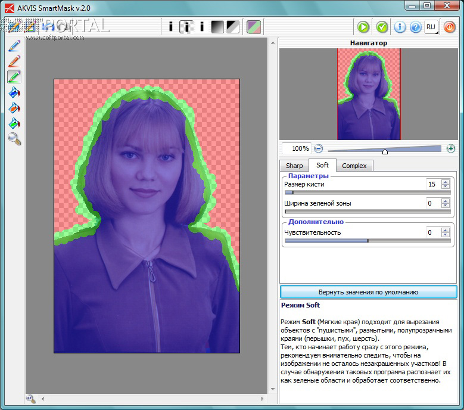The image size is (464, 410).
Task: Increase Чувствительность value with up arrow
Action: (445, 230)
